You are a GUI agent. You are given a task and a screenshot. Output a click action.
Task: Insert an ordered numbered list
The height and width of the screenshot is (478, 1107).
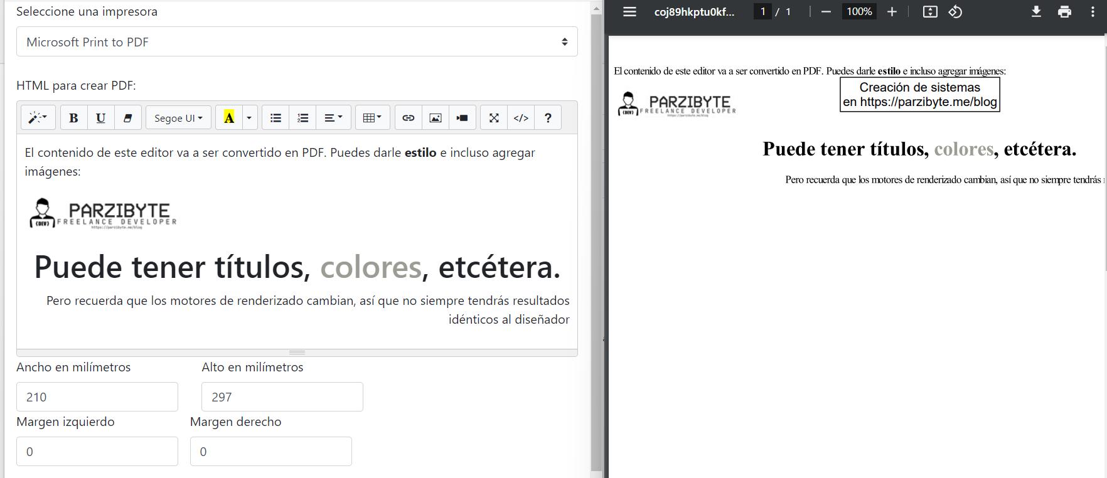[x=303, y=118]
